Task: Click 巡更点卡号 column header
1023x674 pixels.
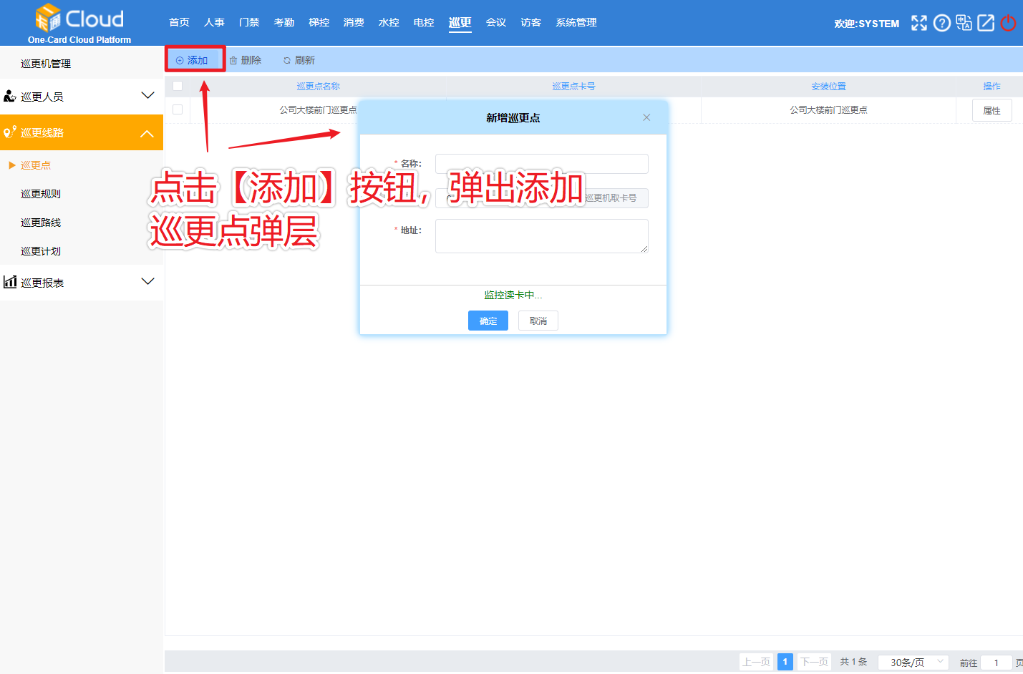Action: click(573, 86)
